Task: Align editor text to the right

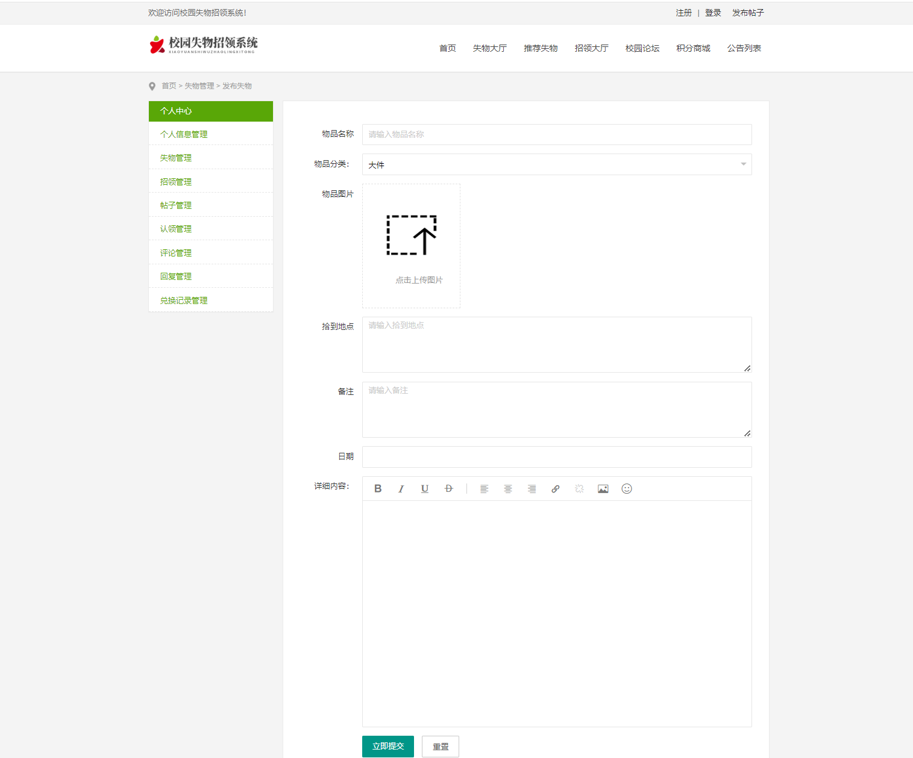Action: coord(532,489)
